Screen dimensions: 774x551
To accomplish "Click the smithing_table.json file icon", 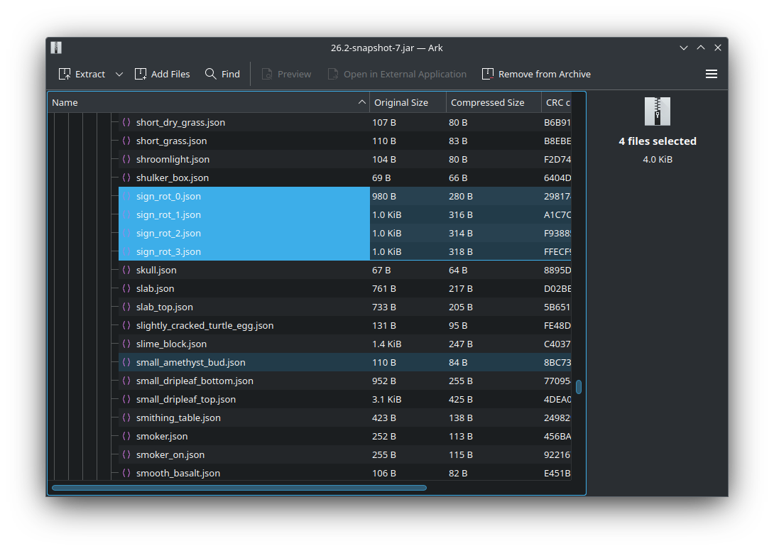I will (126, 418).
